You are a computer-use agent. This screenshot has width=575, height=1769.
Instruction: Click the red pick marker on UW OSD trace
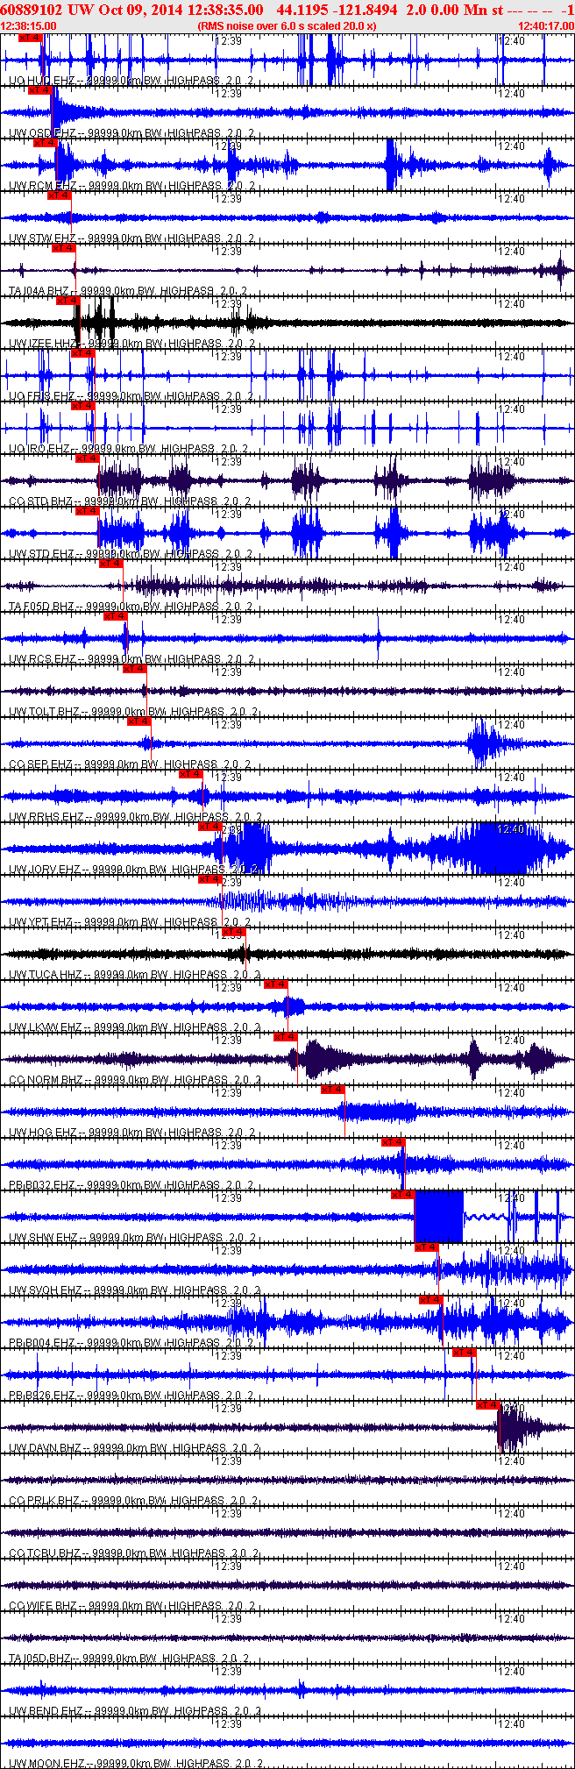click(40, 90)
